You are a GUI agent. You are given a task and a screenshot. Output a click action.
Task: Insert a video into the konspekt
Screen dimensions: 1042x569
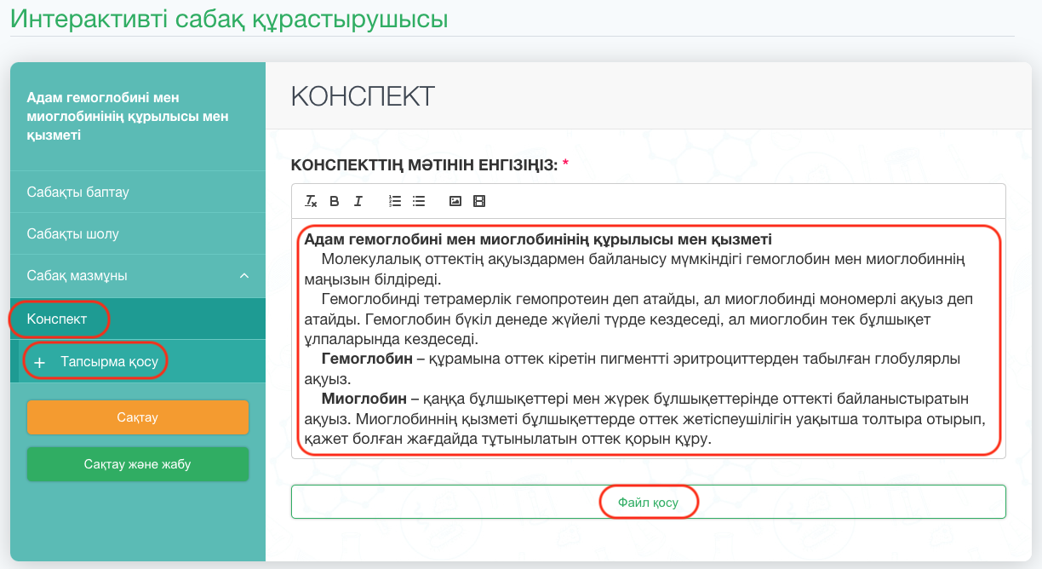[x=479, y=202]
